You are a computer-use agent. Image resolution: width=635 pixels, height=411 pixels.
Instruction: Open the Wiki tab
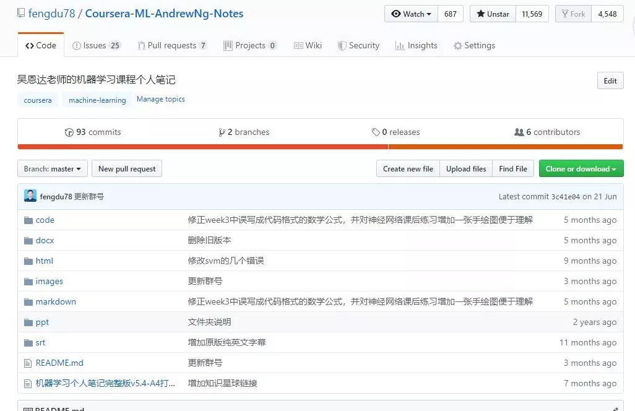click(x=308, y=45)
